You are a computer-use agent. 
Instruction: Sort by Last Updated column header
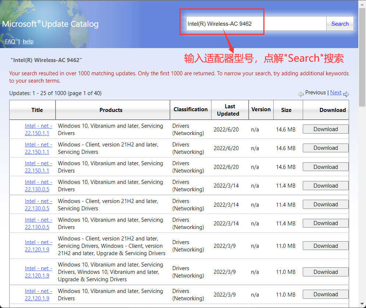click(228, 110)
